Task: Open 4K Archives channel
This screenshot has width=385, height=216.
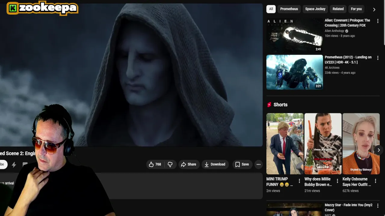Action: [332, 68]
